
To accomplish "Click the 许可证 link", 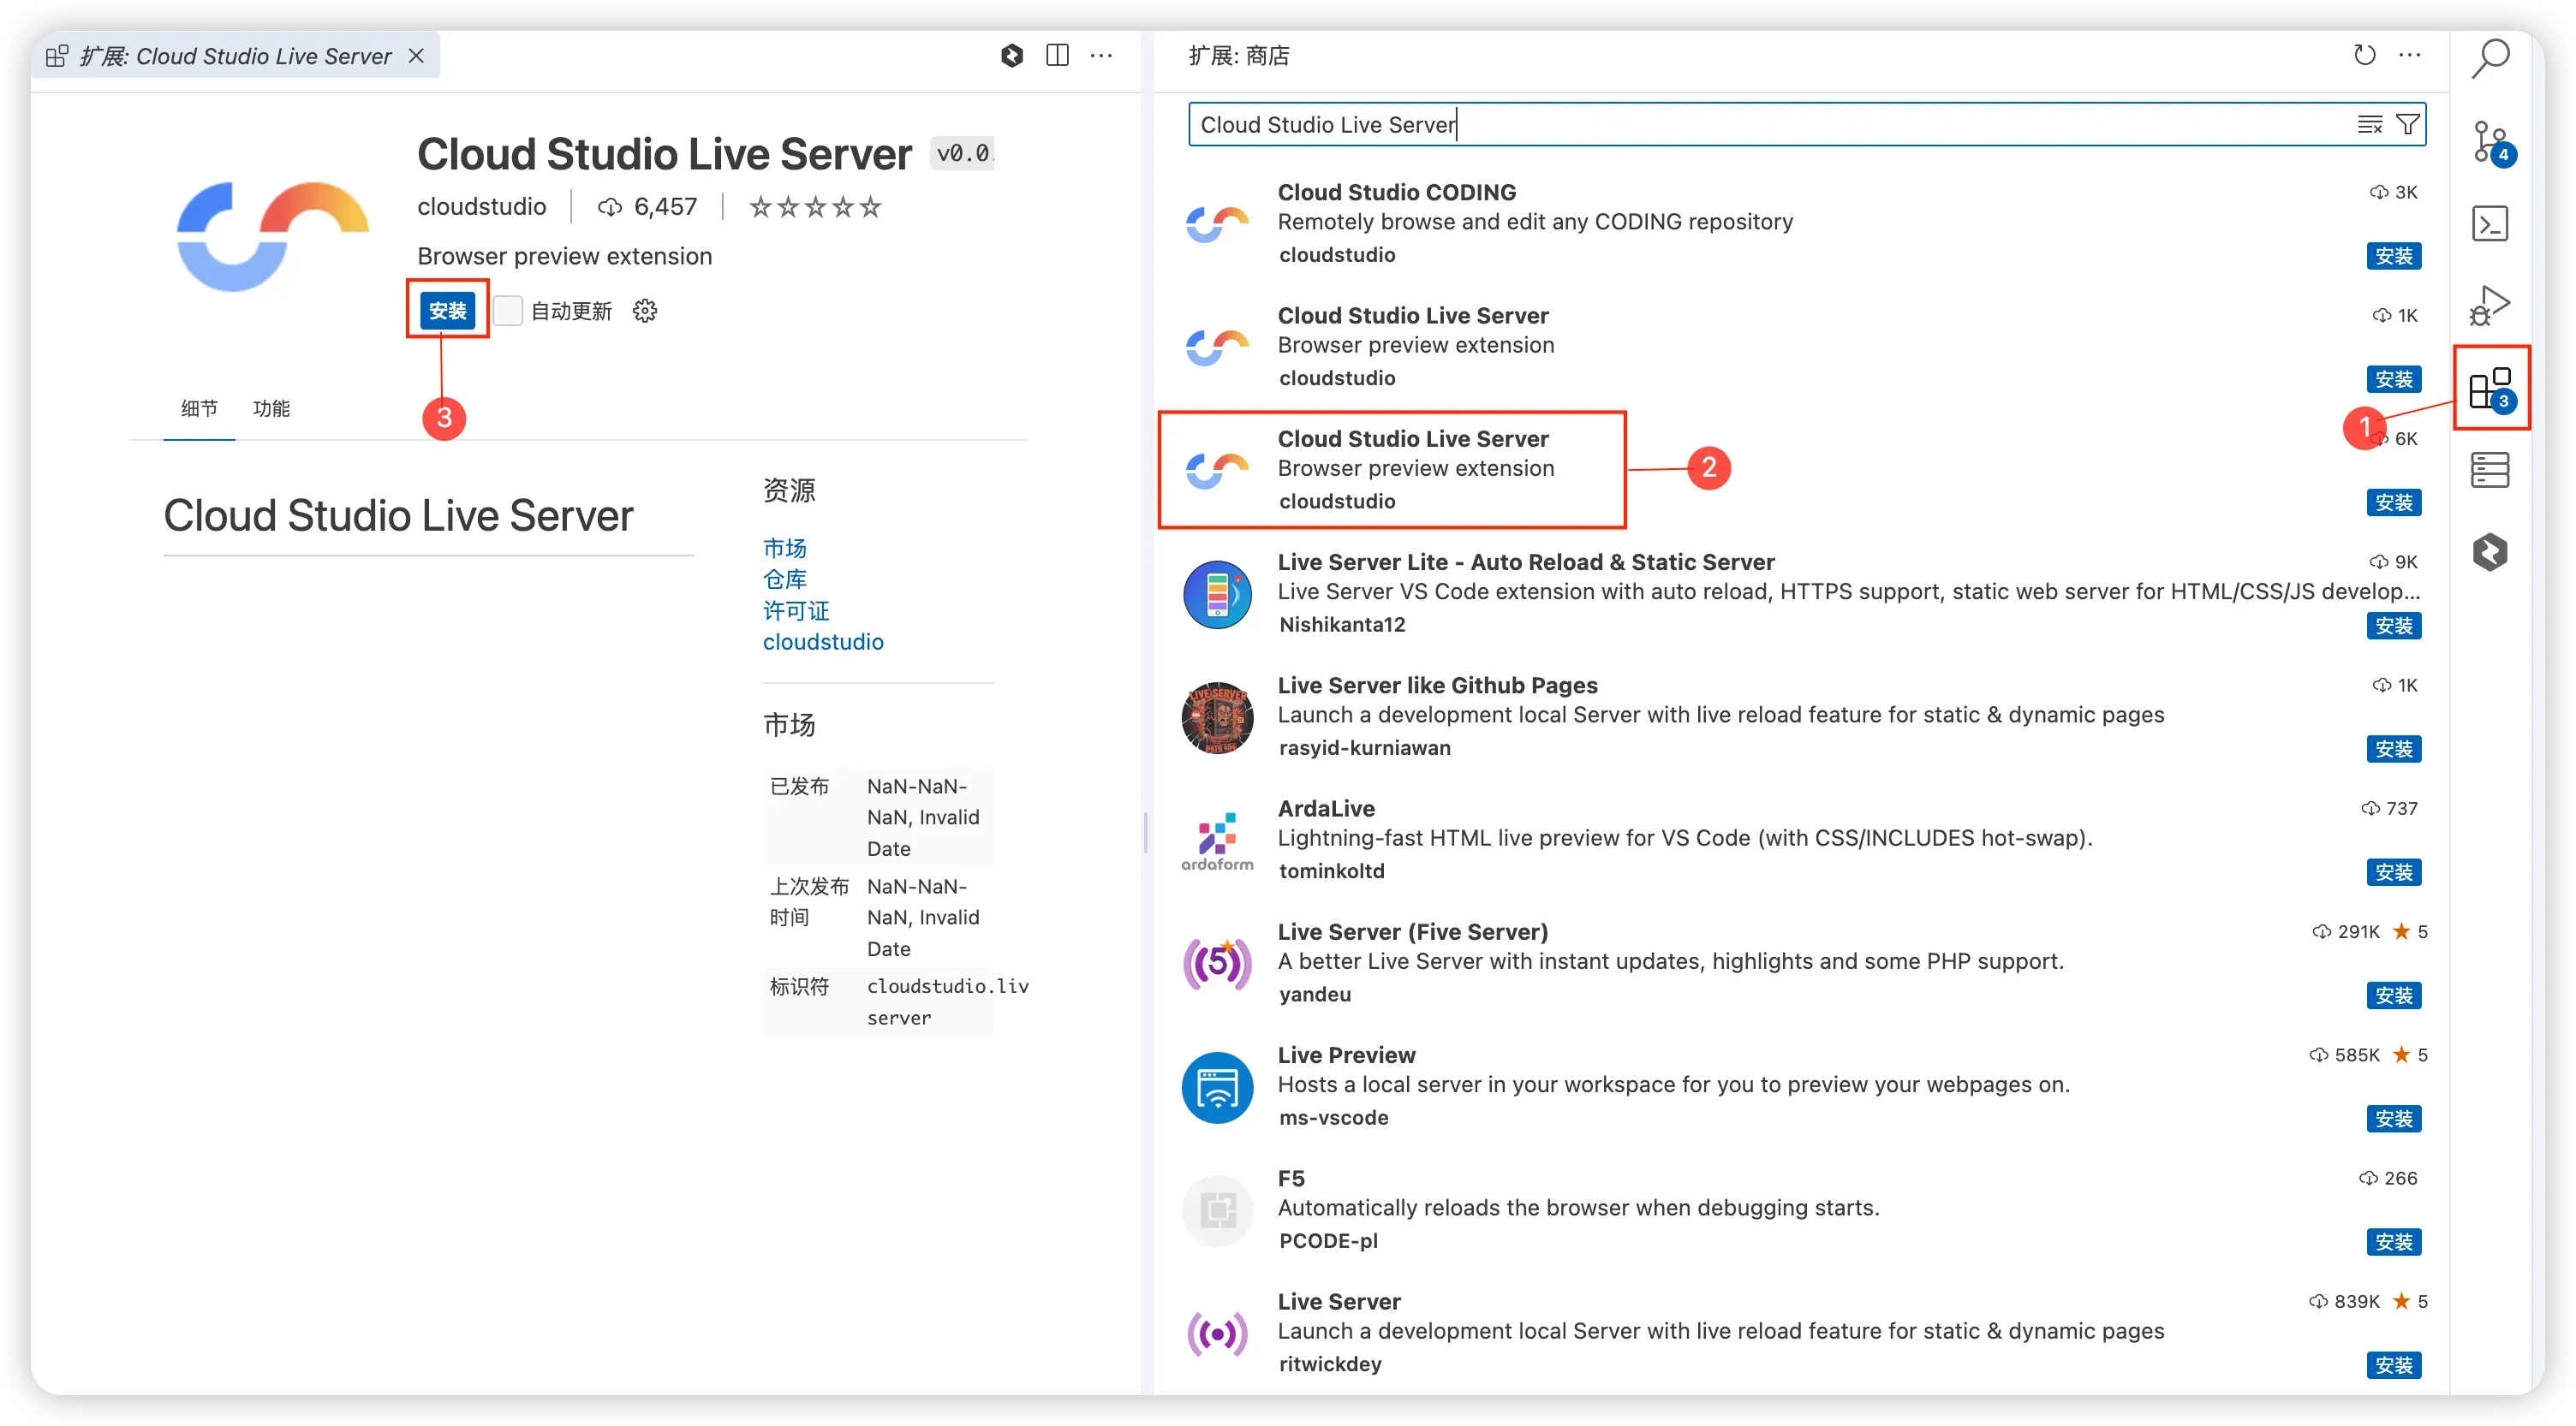I will tap(796, 610).
